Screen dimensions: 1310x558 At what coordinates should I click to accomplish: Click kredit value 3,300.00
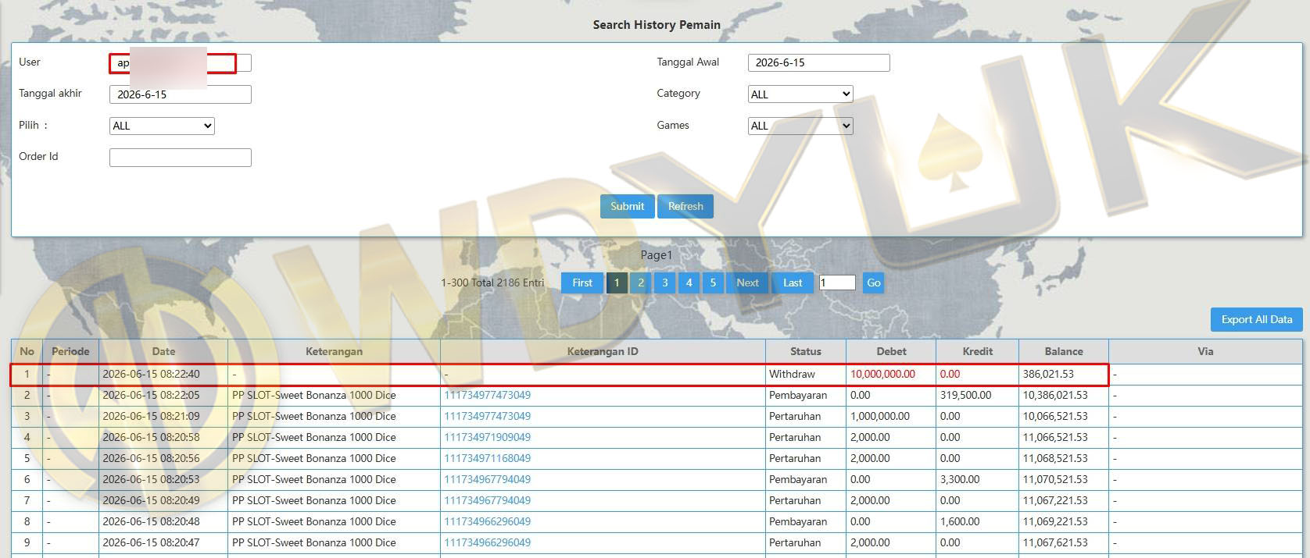960,479
